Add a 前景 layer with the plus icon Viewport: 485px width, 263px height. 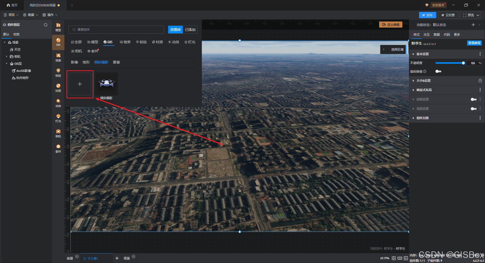click(77, 256)
